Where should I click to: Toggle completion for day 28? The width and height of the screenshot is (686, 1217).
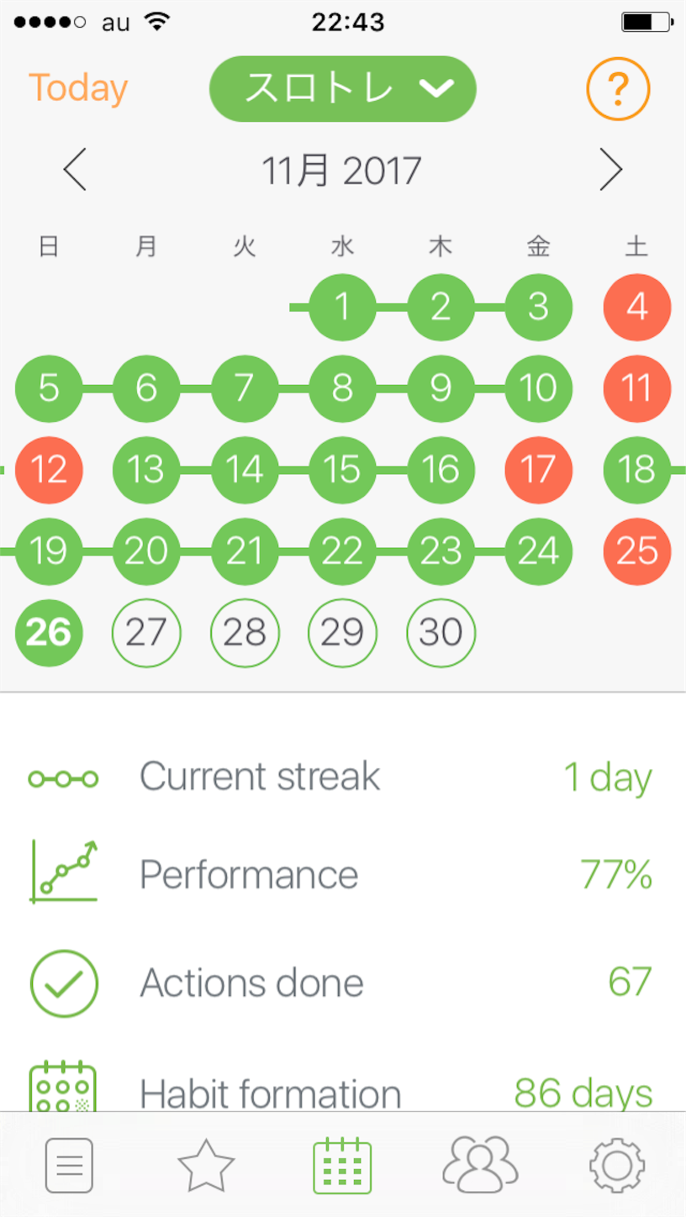coord(245,633)
